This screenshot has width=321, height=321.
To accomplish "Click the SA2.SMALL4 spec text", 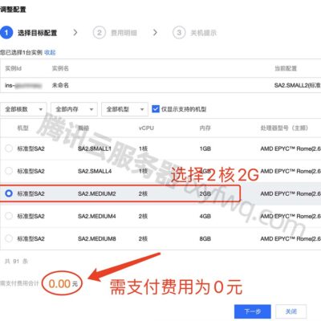I will [95, 171].
